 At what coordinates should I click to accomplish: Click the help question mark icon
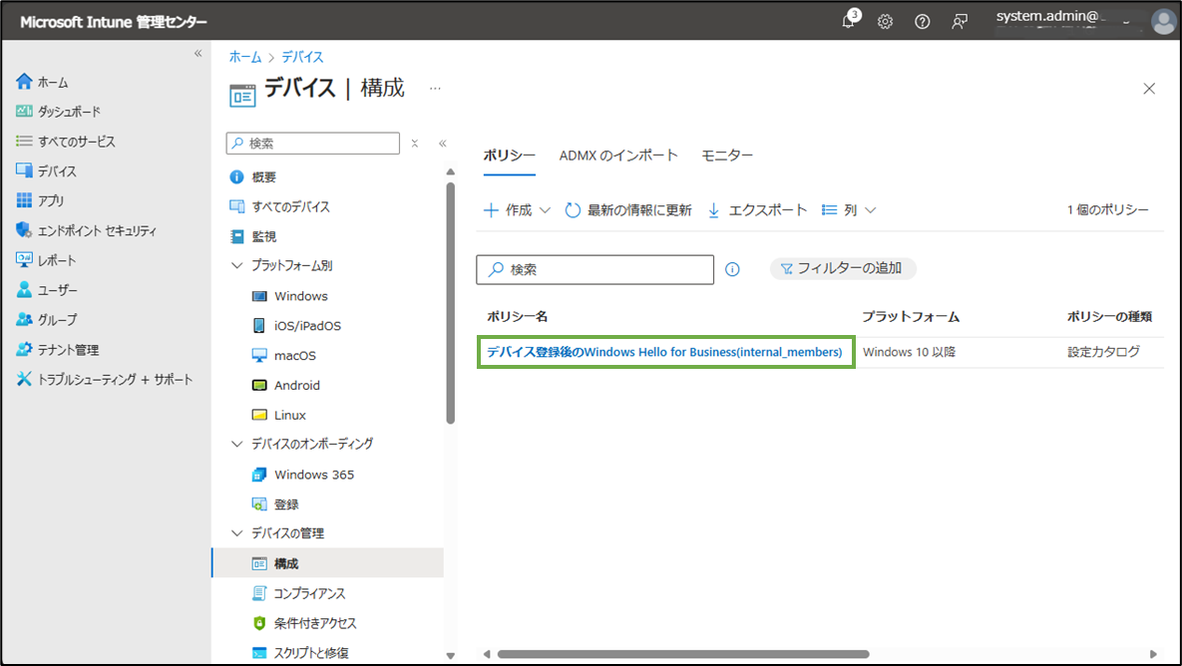(922, 22)
